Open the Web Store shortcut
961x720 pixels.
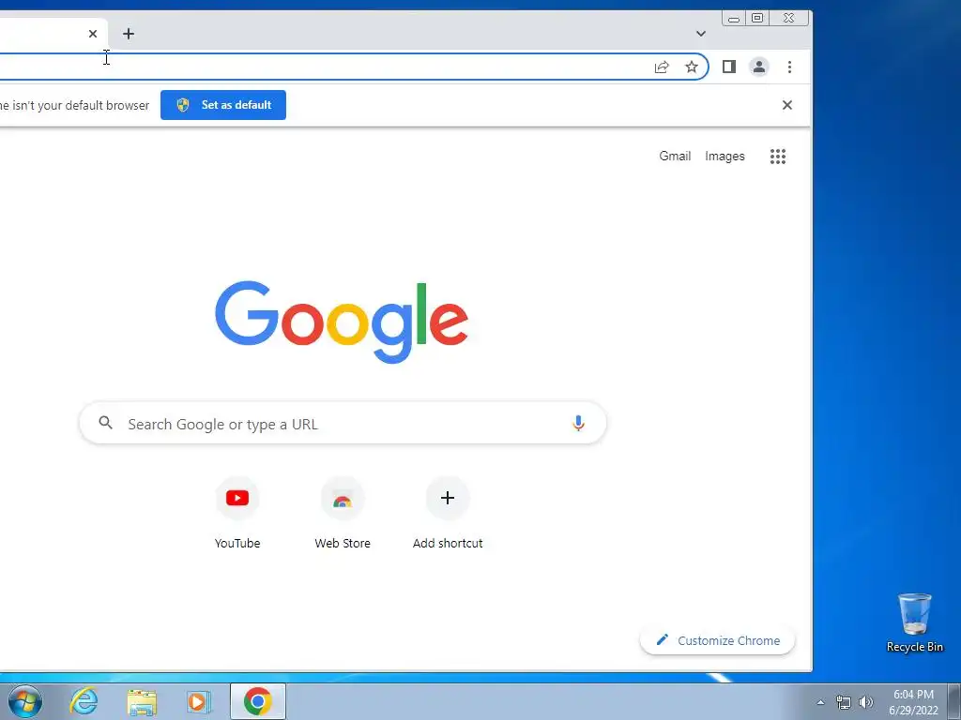click(343, 513)
